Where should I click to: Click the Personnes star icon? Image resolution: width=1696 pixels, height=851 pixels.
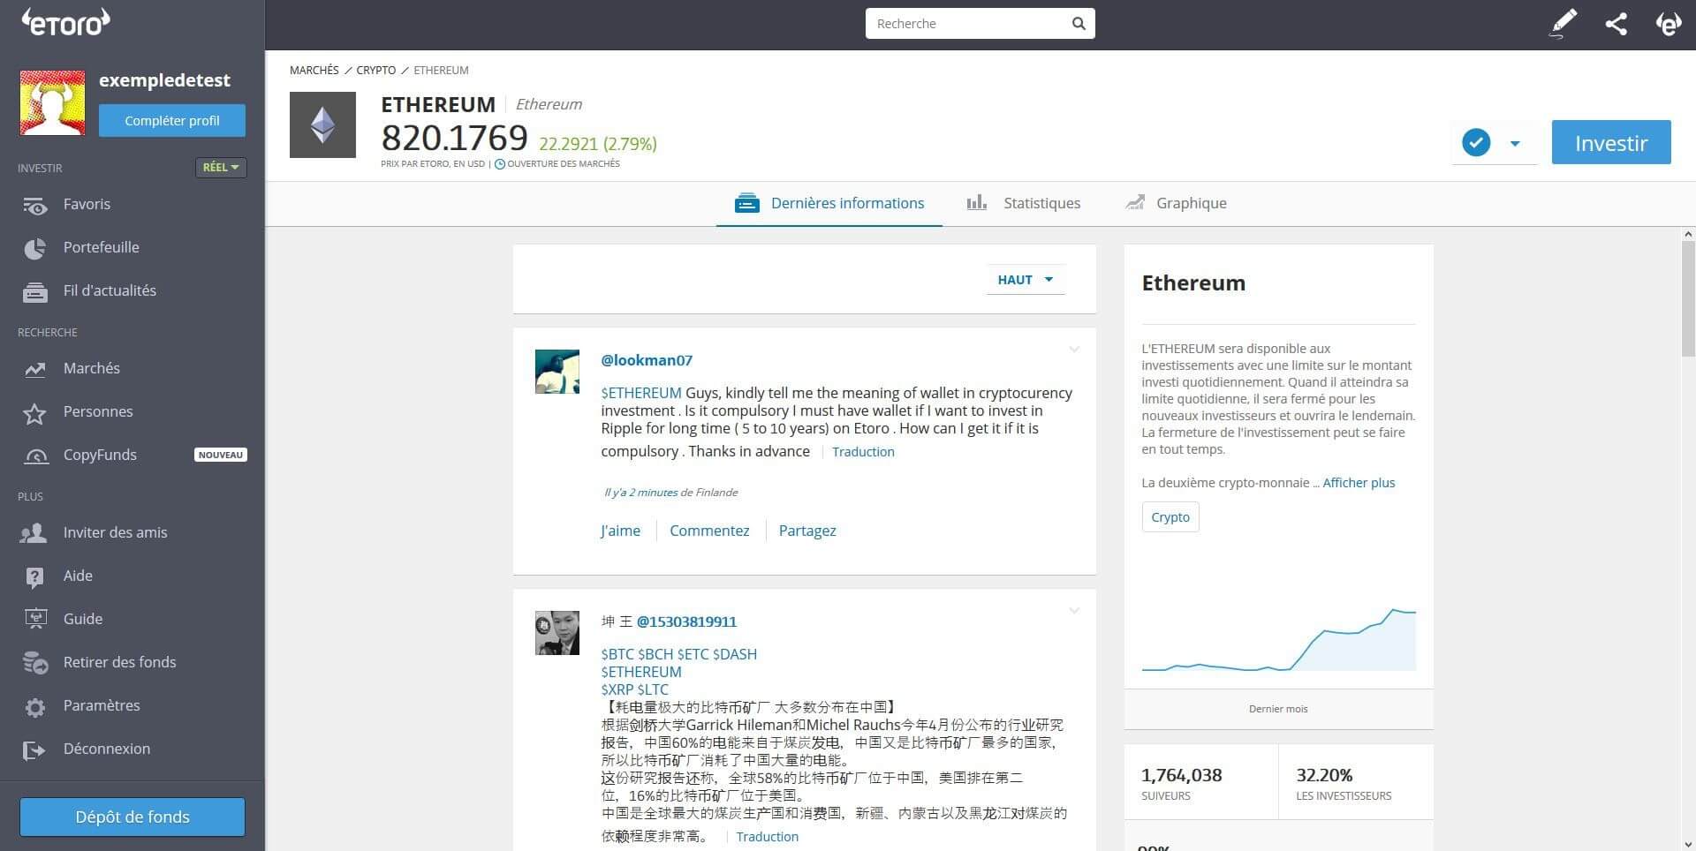coord(34,413)
